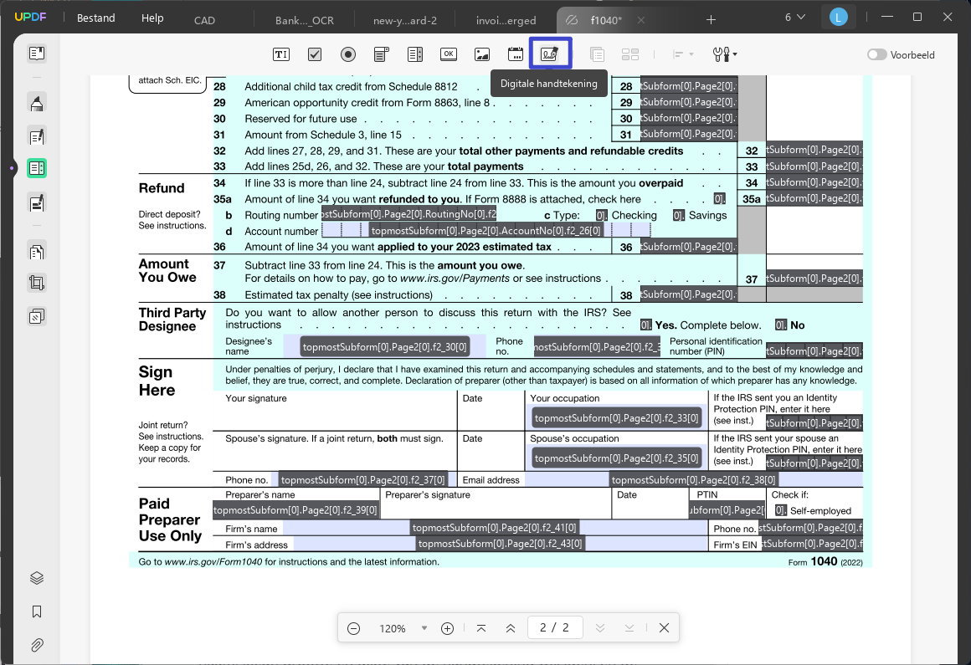Select the Text Field tool

click(x=281, y=54)
